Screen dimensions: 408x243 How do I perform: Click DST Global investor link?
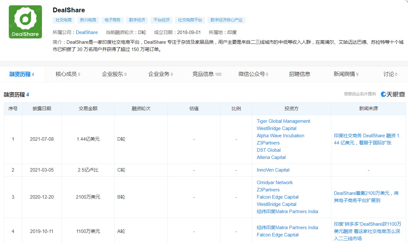tap(268, 150)
